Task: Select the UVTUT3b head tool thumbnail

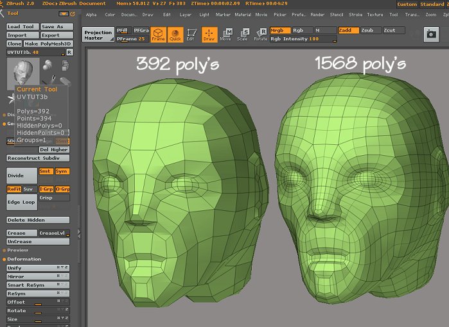Action: [23, 73]
